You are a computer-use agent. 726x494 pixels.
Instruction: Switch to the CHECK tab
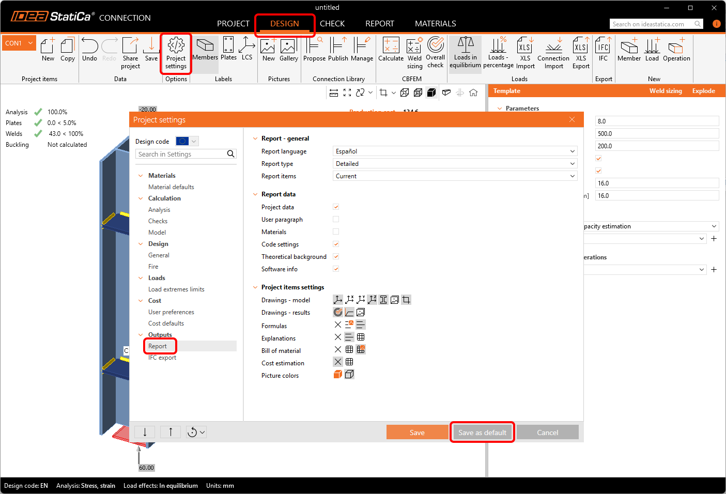(332, 24)
